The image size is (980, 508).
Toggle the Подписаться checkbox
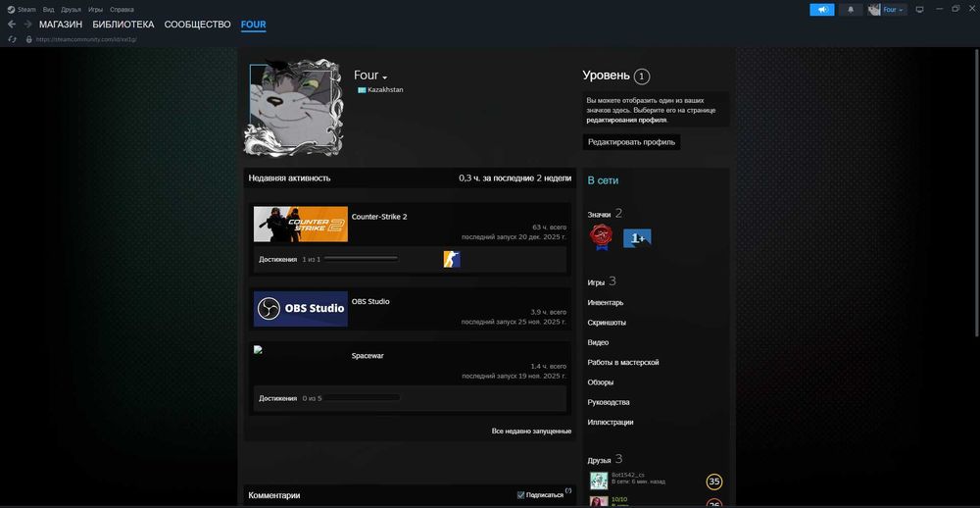(520, 495)
